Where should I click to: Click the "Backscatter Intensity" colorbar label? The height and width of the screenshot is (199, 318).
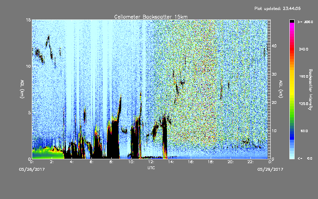coord(310,90)
